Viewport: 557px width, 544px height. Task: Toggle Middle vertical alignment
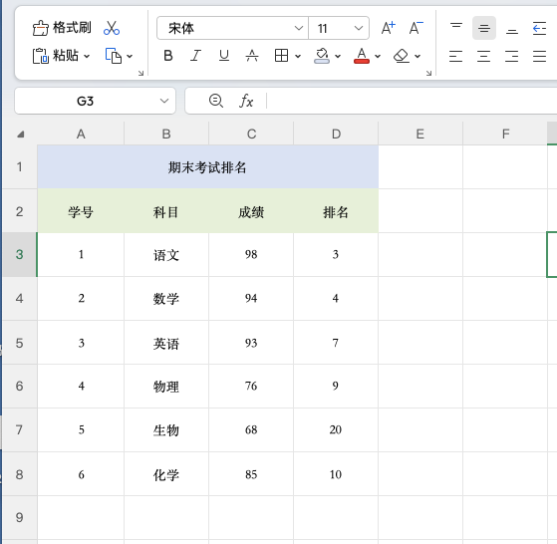(x=484, y=28)
